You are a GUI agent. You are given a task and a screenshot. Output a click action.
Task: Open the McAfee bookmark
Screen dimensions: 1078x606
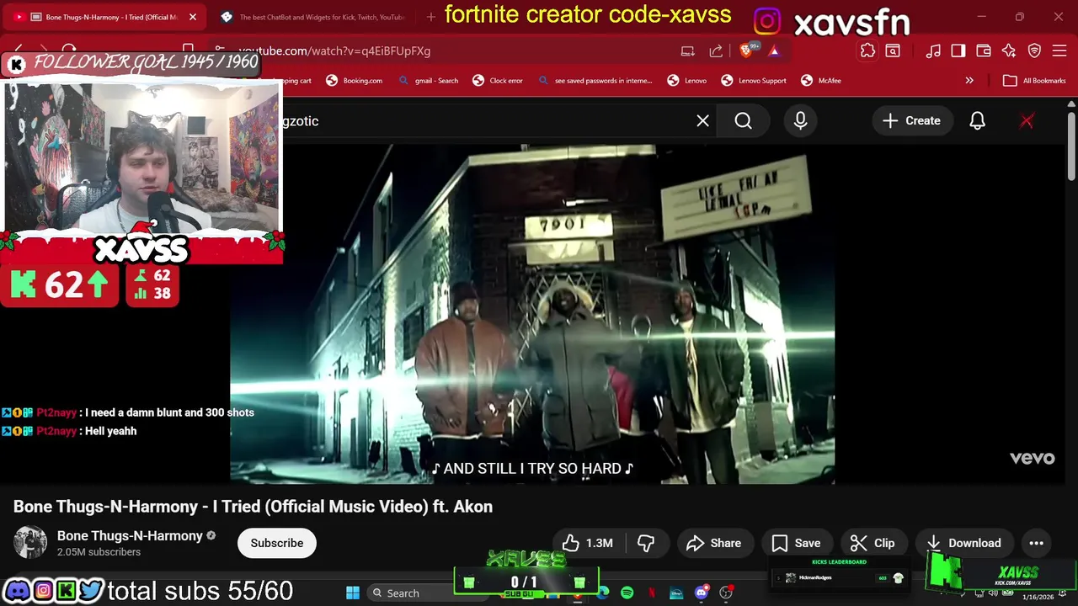(x=820, y=81)
